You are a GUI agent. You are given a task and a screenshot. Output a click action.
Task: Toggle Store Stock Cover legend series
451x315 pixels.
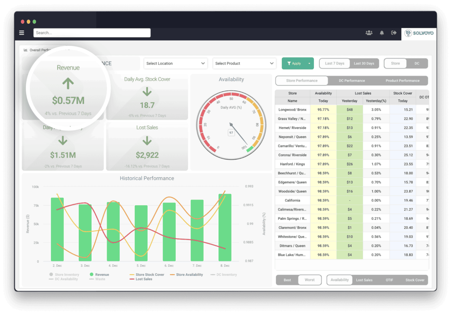[147, 275]
